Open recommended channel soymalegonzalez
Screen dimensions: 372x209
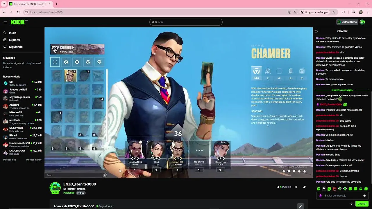tap(22, 98)
